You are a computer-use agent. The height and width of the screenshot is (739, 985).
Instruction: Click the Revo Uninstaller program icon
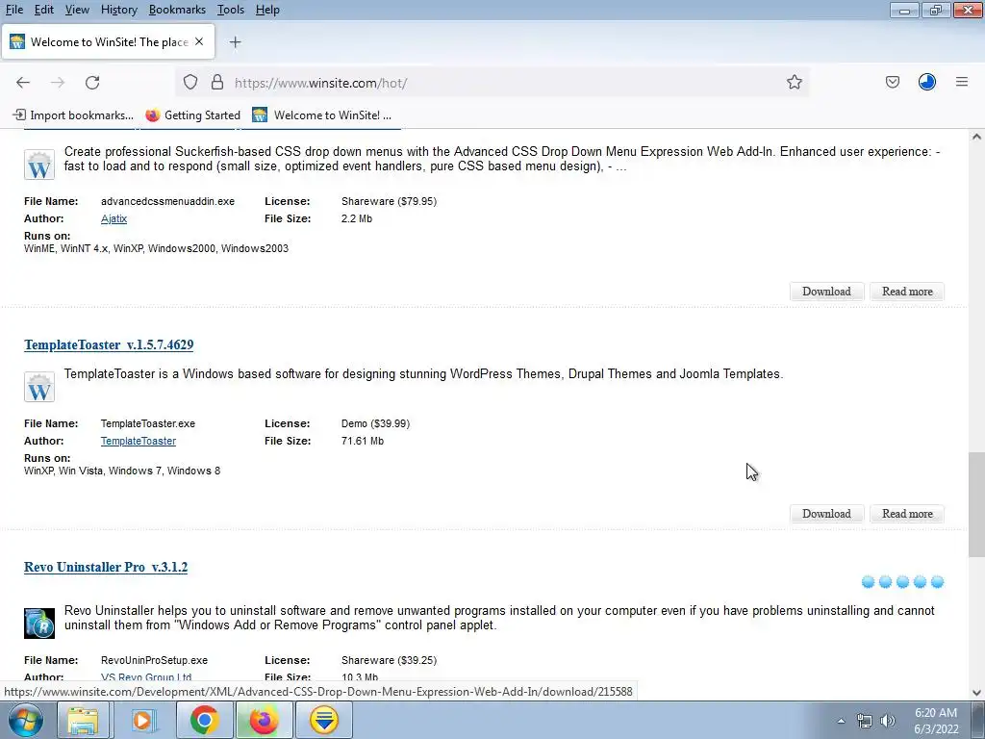click(x=38, y=623)
